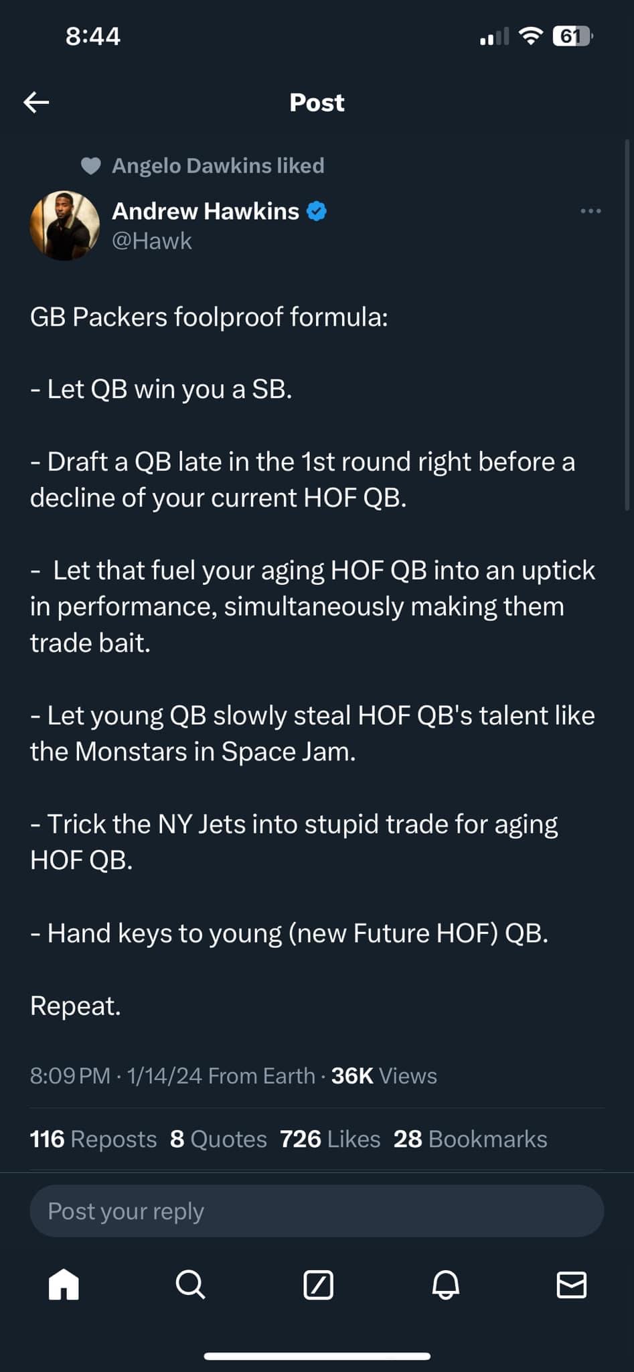The height and width of the screenshot is (1372, 634).
Task: Tap the compose post icon
Action: pos(318,1285)
